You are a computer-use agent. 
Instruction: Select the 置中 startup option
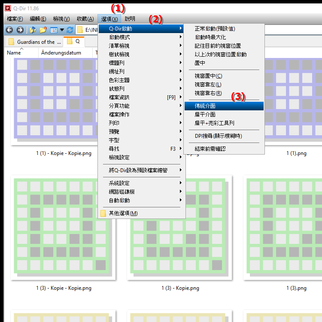[x=224, y=63]
